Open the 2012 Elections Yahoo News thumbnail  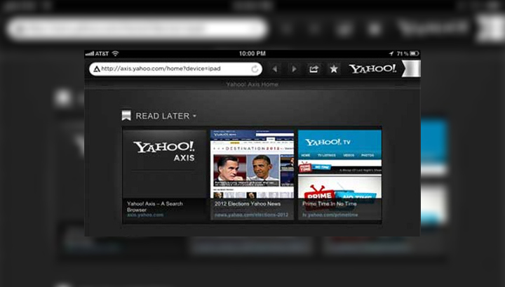[x=252, y=175]
